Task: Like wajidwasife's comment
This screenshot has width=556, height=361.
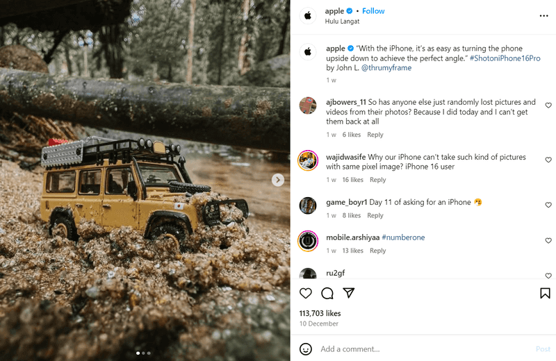Action: click(548, 160)
